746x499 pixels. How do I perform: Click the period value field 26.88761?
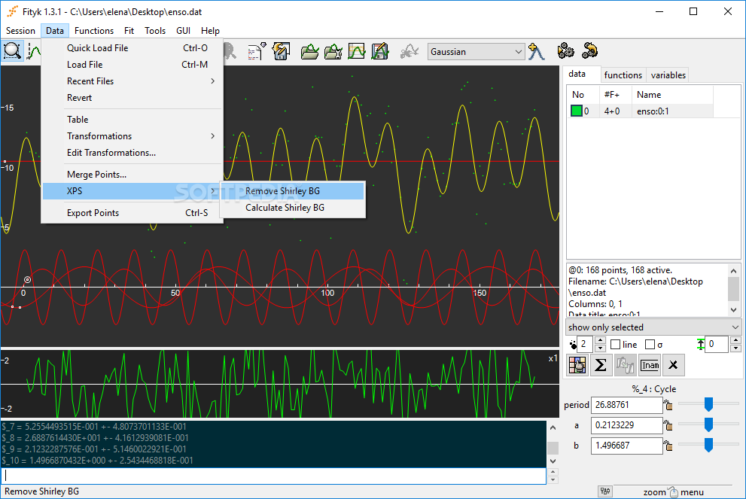pyautogui.click(x=626, y=405)
